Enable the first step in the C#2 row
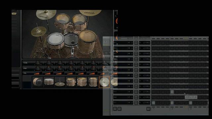 pyautogui.click(x=153, y=97)
